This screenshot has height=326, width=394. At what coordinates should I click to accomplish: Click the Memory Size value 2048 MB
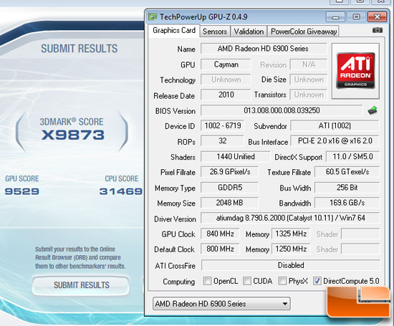pos(229,203)
